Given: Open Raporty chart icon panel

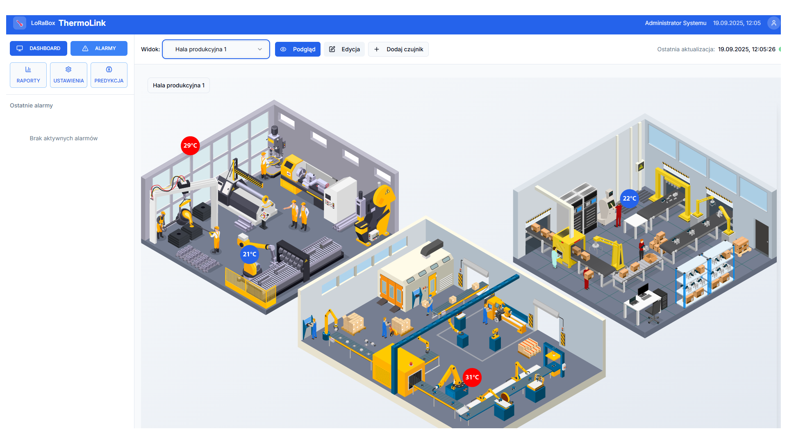Looking at the screenshot, I should tap(28, 75).
